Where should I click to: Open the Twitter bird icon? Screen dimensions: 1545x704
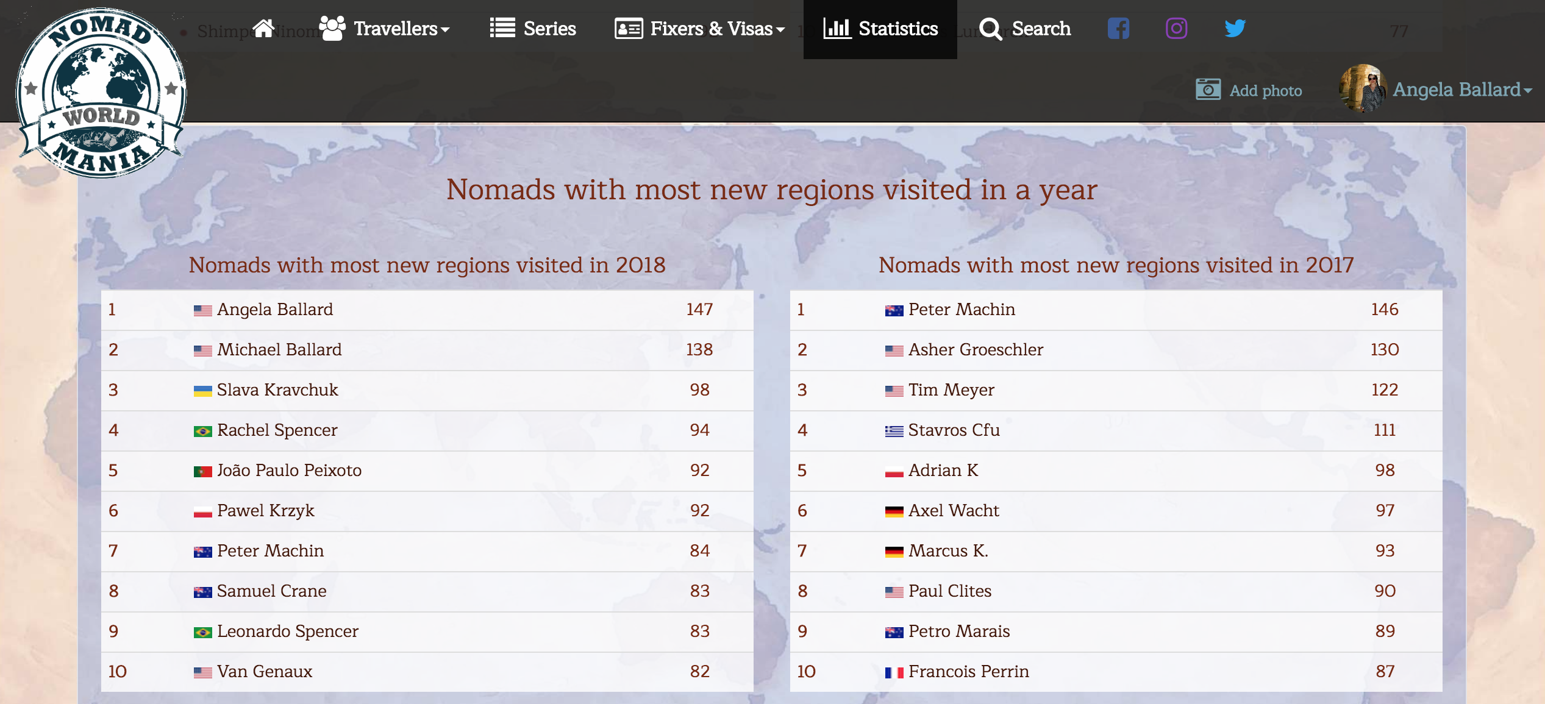1235,29
